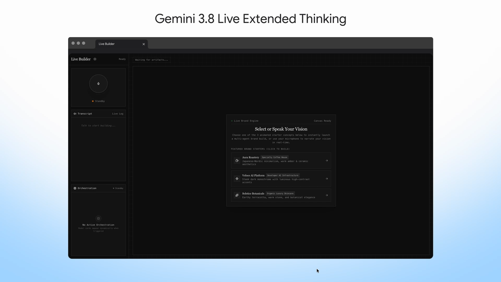Click the Transcript panel title

click(85, 114)
